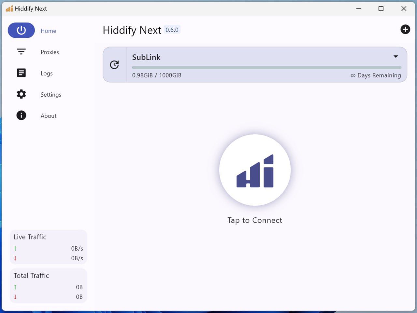Click the refresh icon on the SubLink card
Viewport: 417px width, 313px height.
pos(114,64)
